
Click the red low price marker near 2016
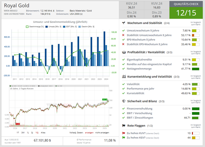tap(18, 124)
